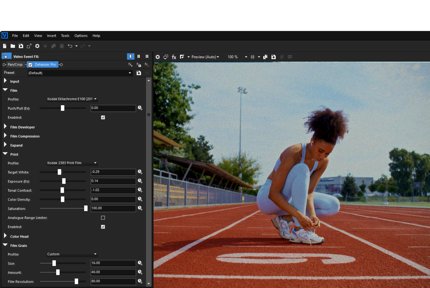Click the external monitor preview icon
Screen dimensions: 430x288
tap(166, 57)
